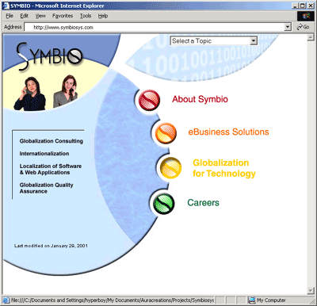Click the Symbio logo

(49, 55)
